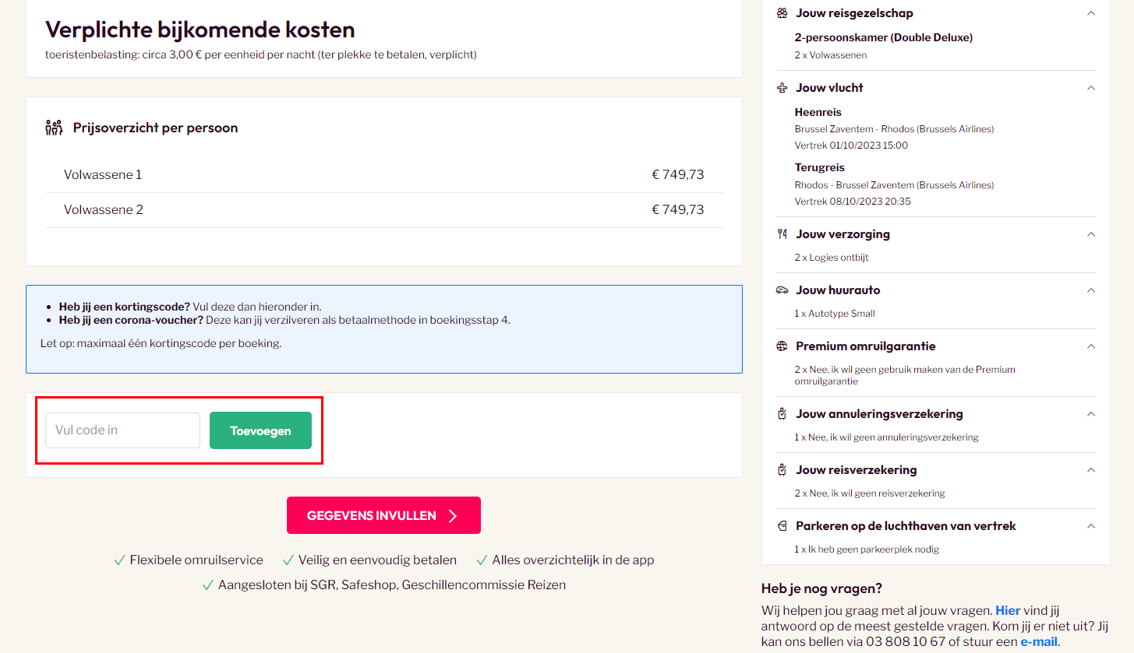
Task: Click the airplane icon beside Jouw vlucht
Action: tap(782, 88)
